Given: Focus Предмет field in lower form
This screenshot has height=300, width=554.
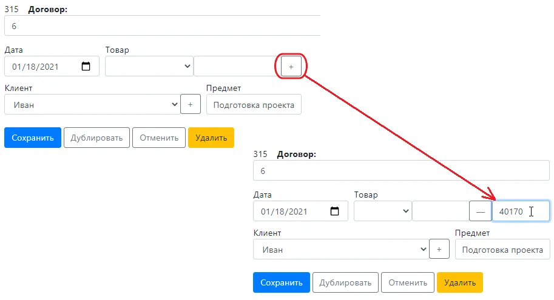Looking at the screenshot, I should [502, 249].
